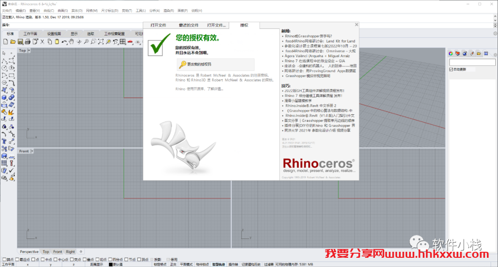498x267 pixels.
Task: Open the Top viewport title dropdown arrow
Action: point(29,50)
